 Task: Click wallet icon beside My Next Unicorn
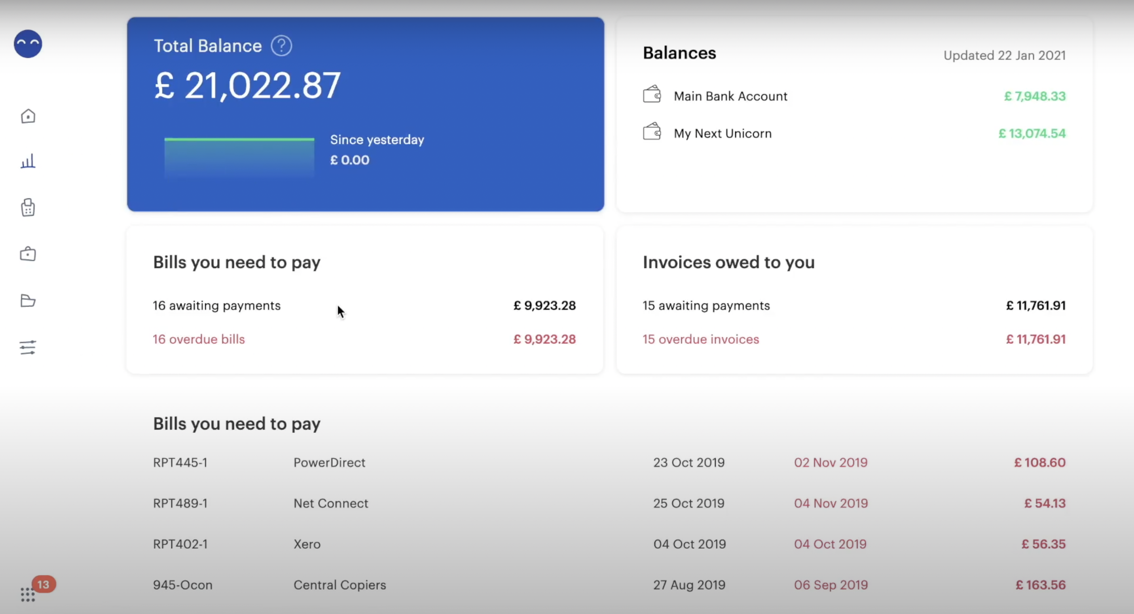coord(652,132)
